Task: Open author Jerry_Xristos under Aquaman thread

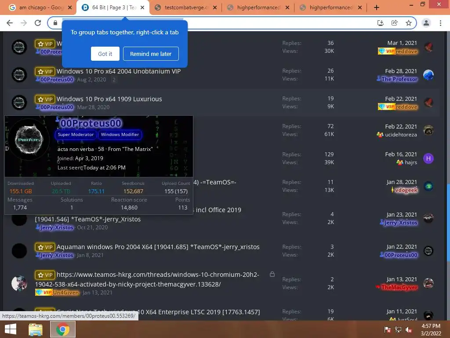Action: 57,255
